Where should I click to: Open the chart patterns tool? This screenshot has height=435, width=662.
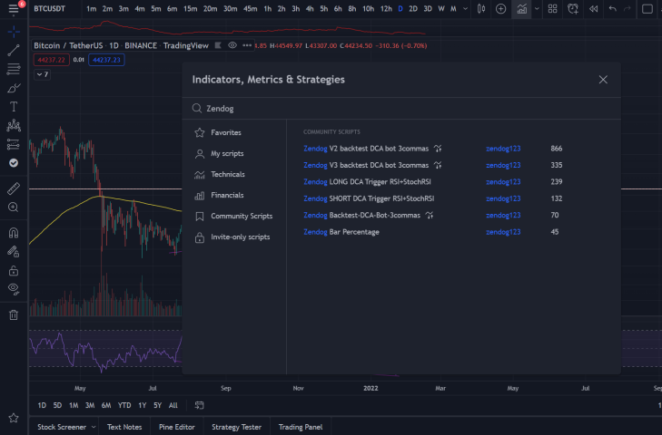14,125
